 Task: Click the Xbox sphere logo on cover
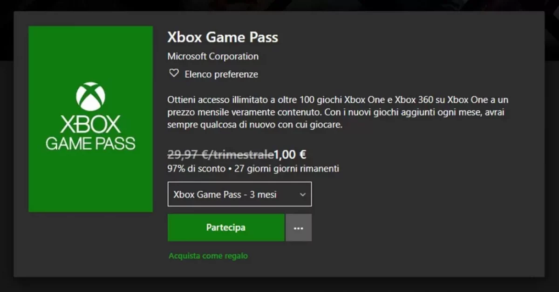click(90, 96)
